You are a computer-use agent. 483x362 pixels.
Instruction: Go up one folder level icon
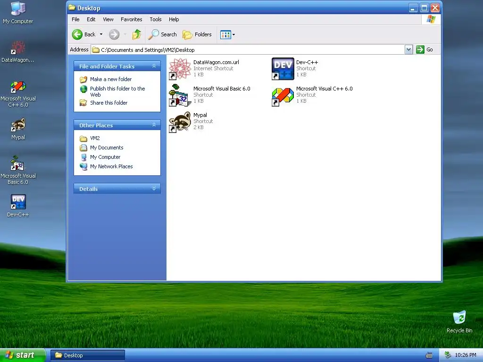point(137,34)
